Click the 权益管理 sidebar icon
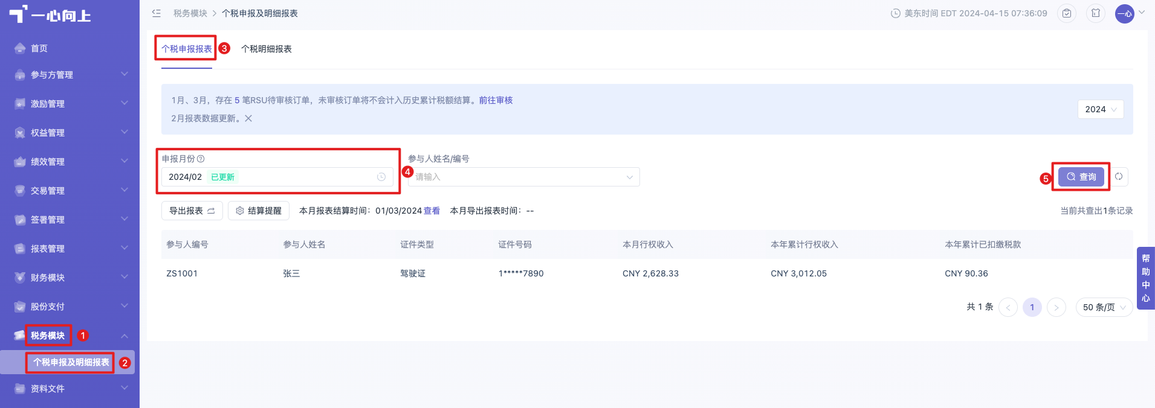Viewport: 1155px width, 408px height. click(20, 133)
